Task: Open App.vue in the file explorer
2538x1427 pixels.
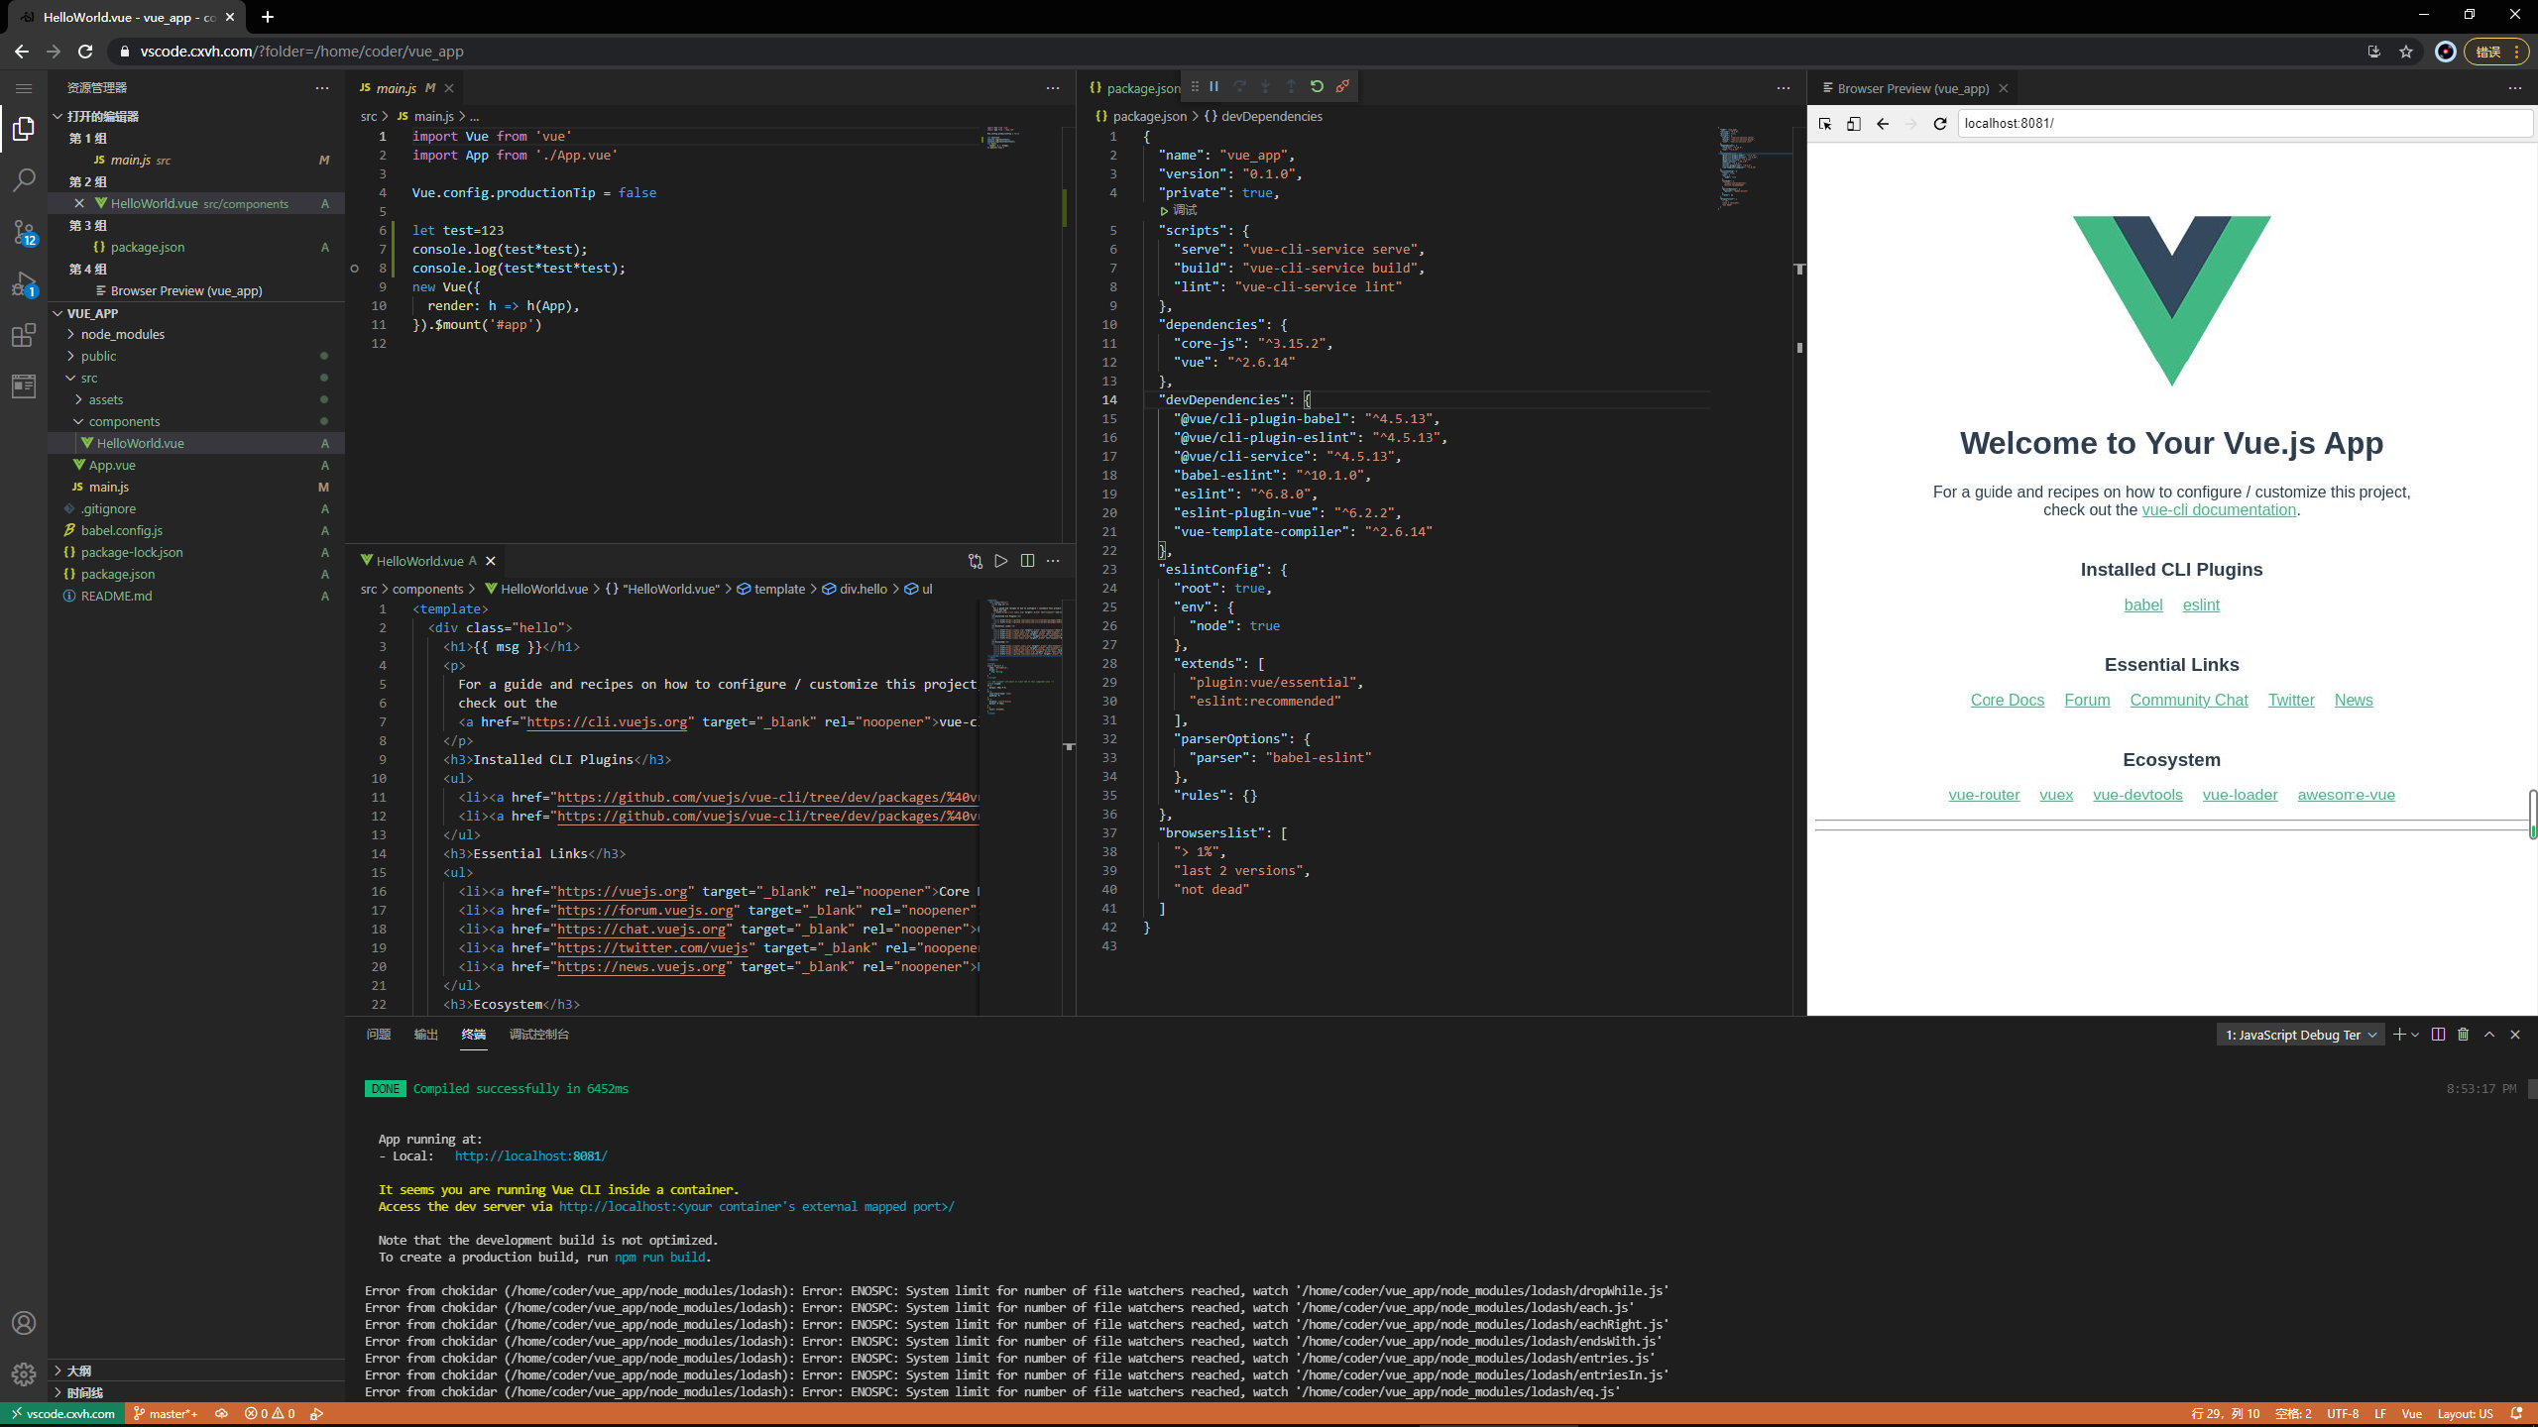Action: point(112,466)
